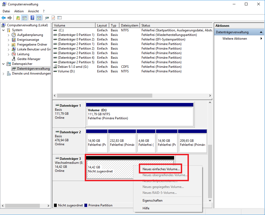Click the checklist settings toolbar icon

click(59, 18)
